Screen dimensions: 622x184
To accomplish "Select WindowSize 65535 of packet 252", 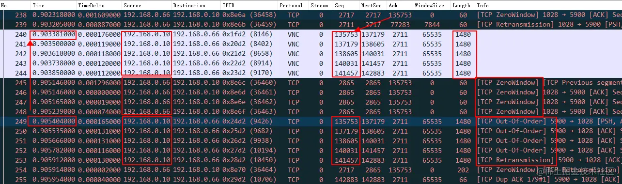I will 432,151.
